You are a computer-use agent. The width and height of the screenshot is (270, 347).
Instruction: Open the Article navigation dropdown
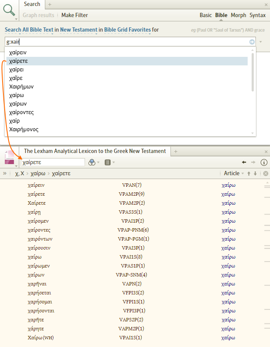pos(234,173)
